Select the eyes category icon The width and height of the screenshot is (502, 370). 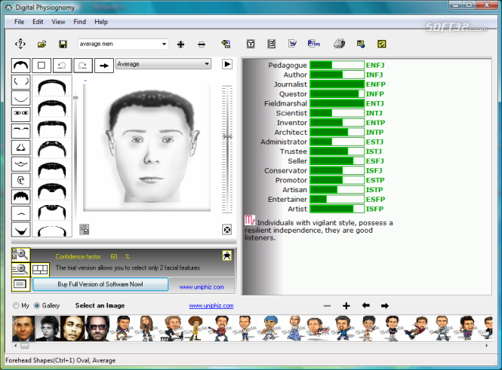tap(21, 114)
